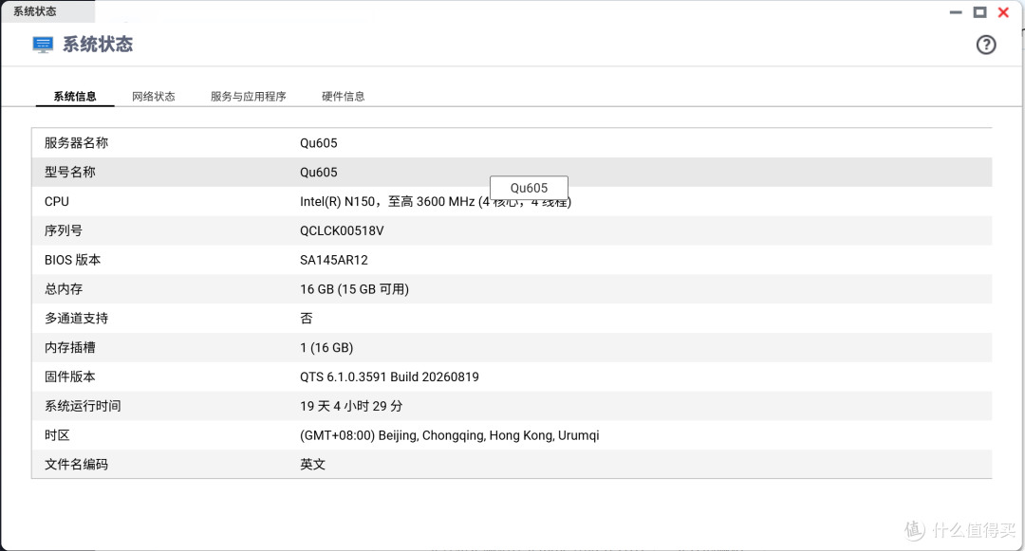Click serial number QCLCK00518V

pos(342,231)
